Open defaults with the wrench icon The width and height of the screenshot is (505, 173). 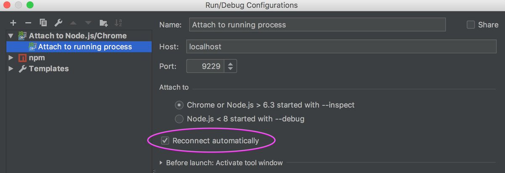tap(58, 23)
